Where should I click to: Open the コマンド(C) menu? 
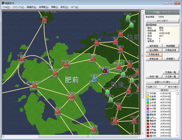[x=18, y=7]
